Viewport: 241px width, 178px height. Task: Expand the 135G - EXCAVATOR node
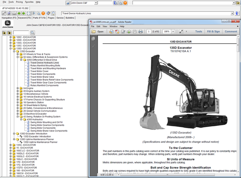[x=11, y=145]
